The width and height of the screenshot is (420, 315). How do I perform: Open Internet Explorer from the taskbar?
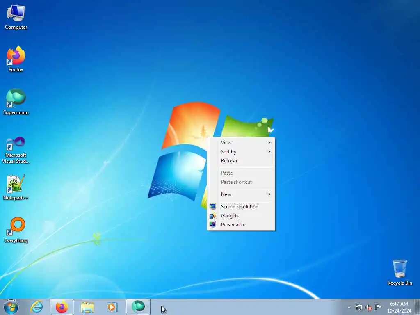pos(37,307)
